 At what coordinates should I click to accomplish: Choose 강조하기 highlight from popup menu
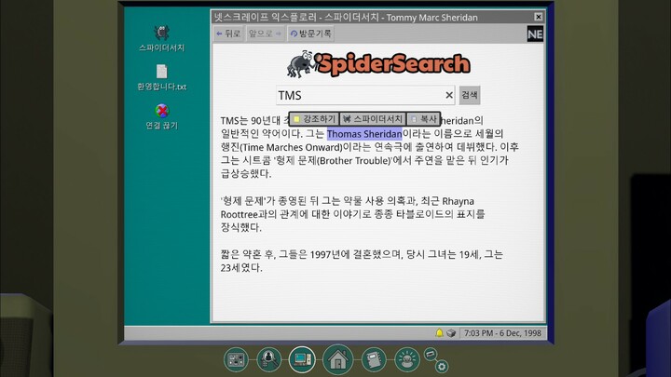coord(314,119)
